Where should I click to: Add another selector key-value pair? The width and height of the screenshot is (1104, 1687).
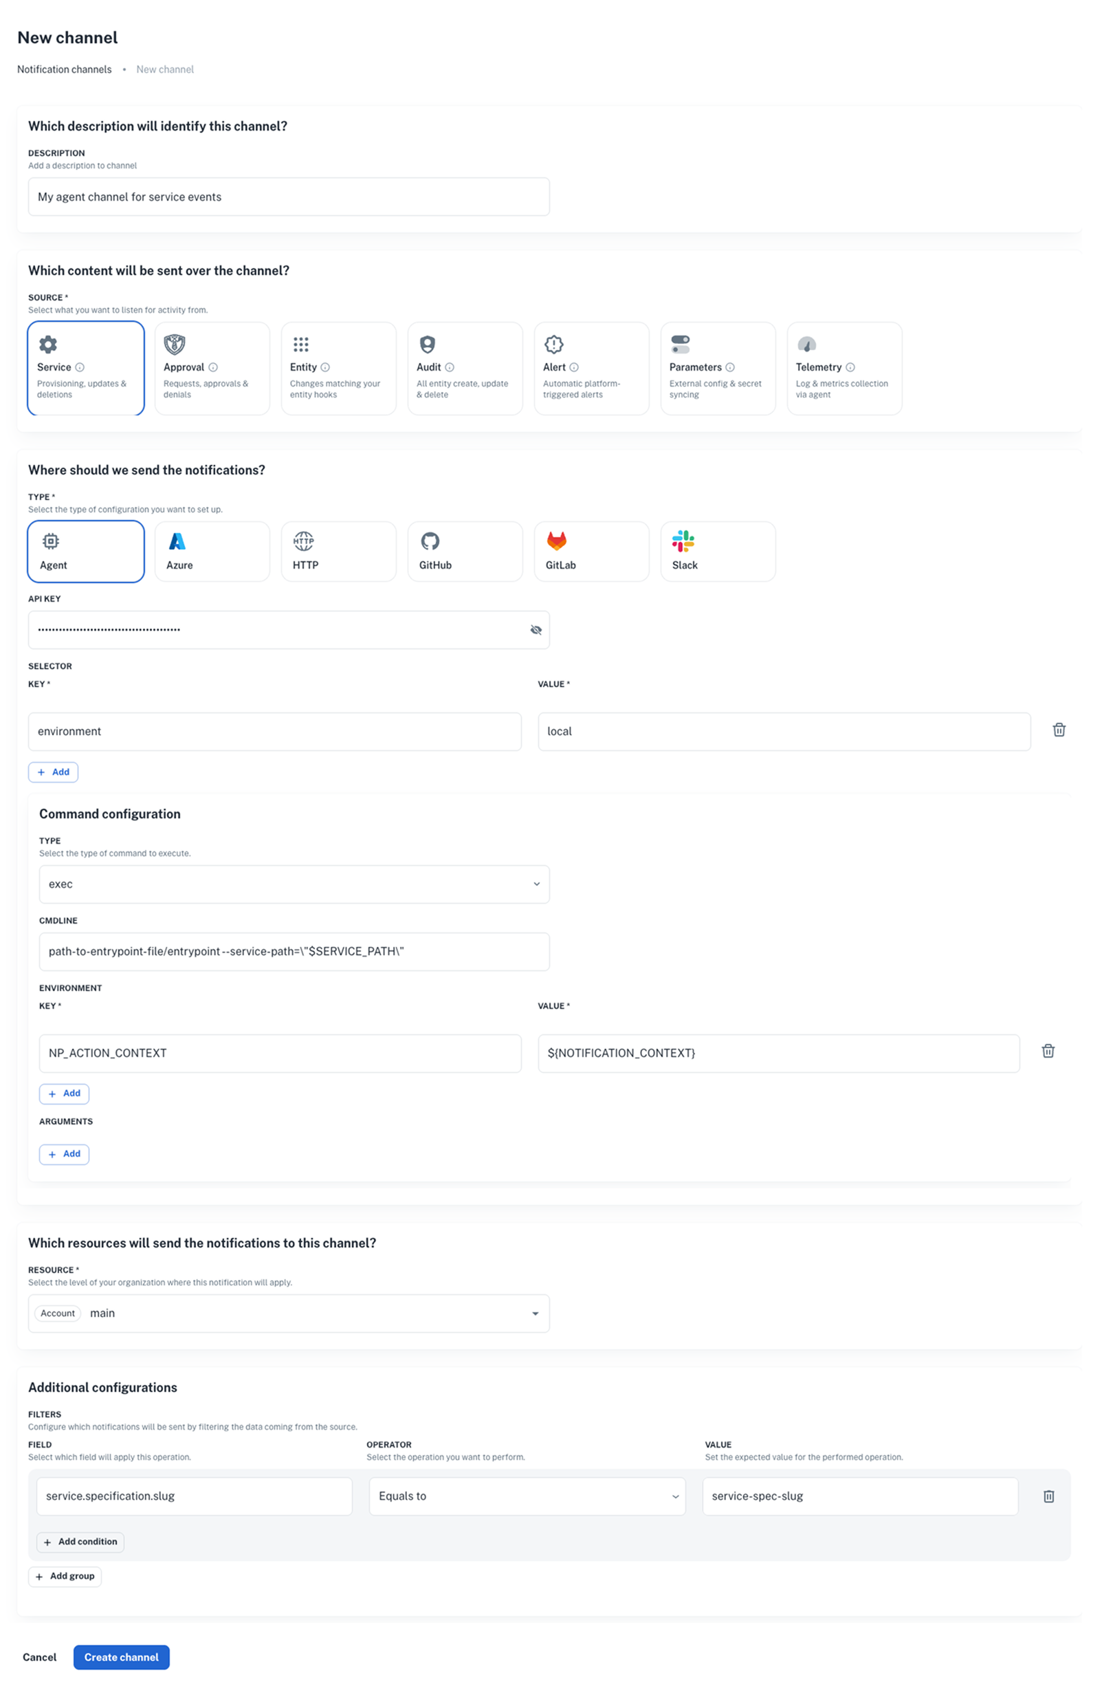coord(53,772)
